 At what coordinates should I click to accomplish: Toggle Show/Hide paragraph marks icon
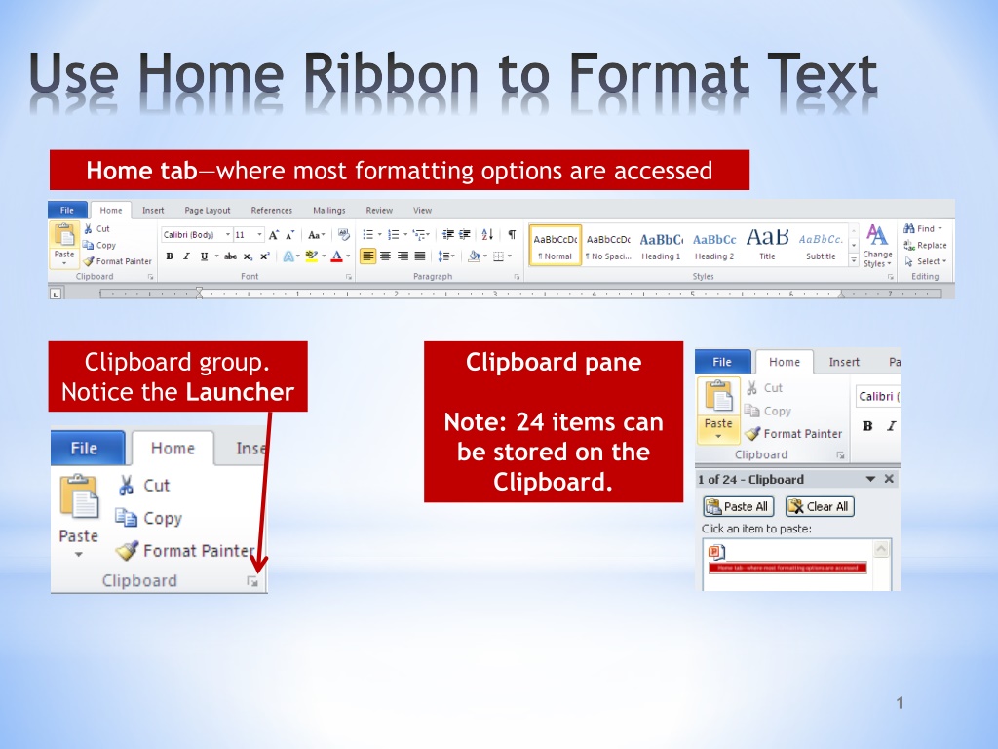[512, 234]
